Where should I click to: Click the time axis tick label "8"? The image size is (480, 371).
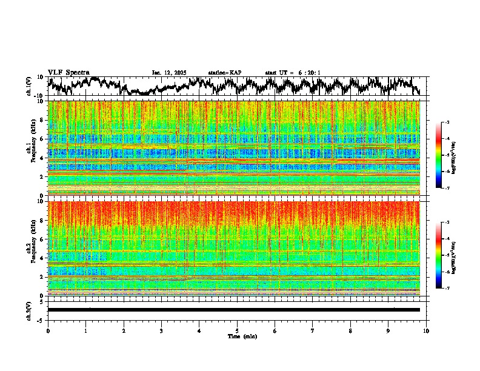[350, 331]
